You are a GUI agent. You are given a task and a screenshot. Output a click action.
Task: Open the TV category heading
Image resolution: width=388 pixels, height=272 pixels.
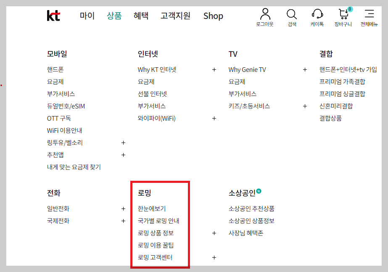[233, 54]
